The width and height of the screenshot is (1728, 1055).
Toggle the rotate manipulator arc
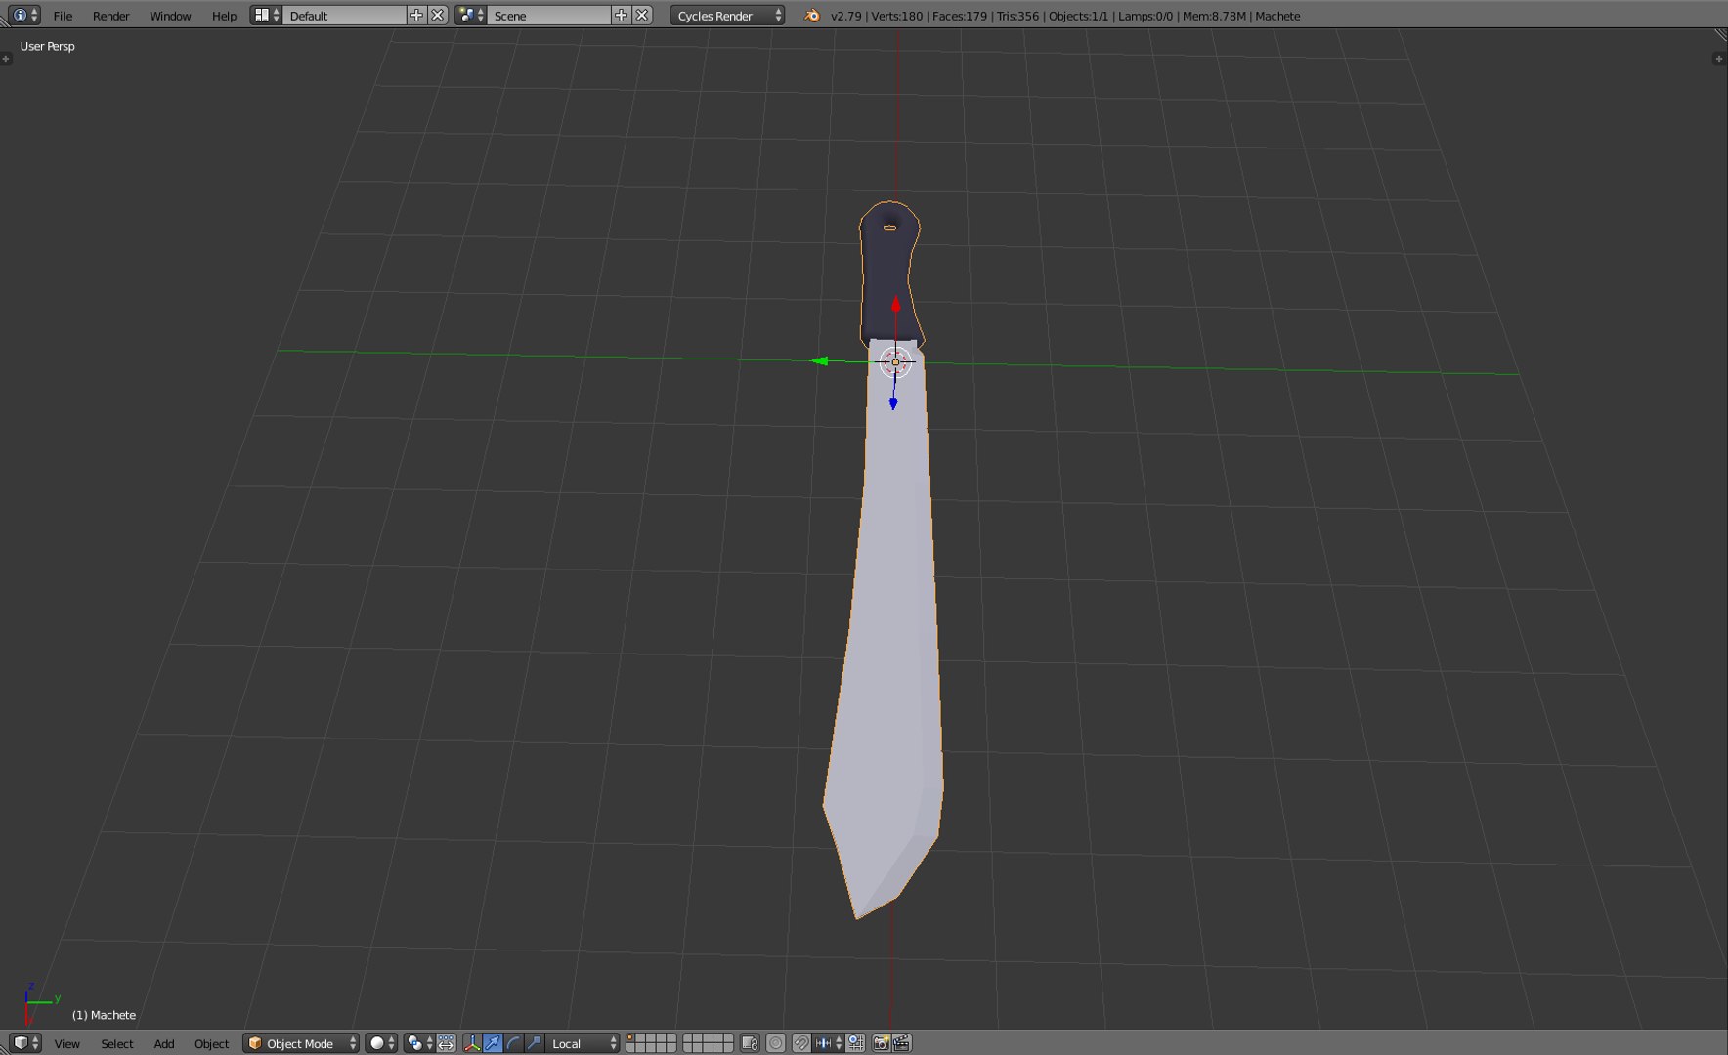click(x=513, y=1043)
